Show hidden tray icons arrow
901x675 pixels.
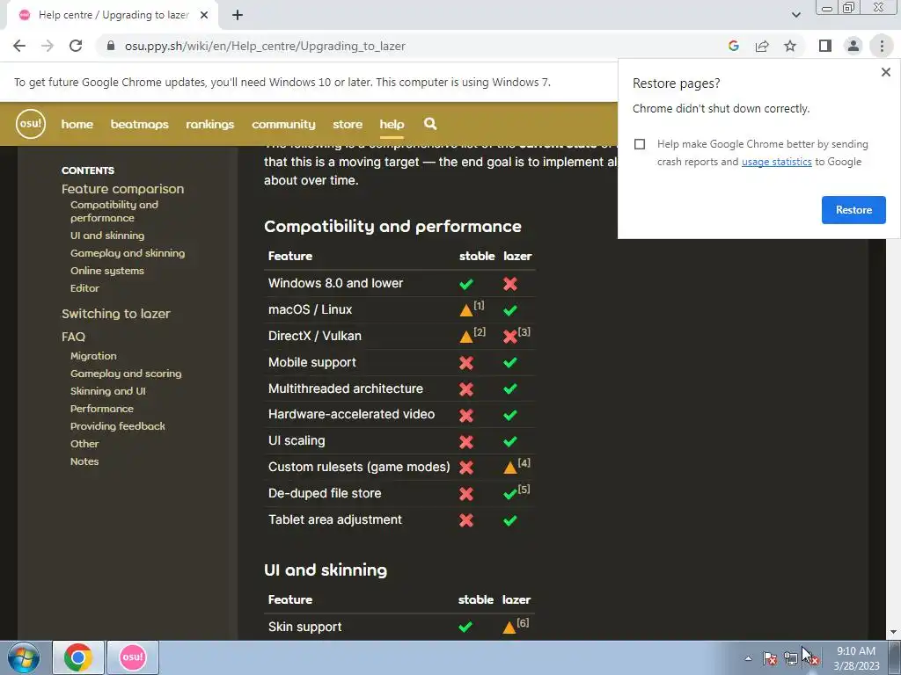point(748,658)
